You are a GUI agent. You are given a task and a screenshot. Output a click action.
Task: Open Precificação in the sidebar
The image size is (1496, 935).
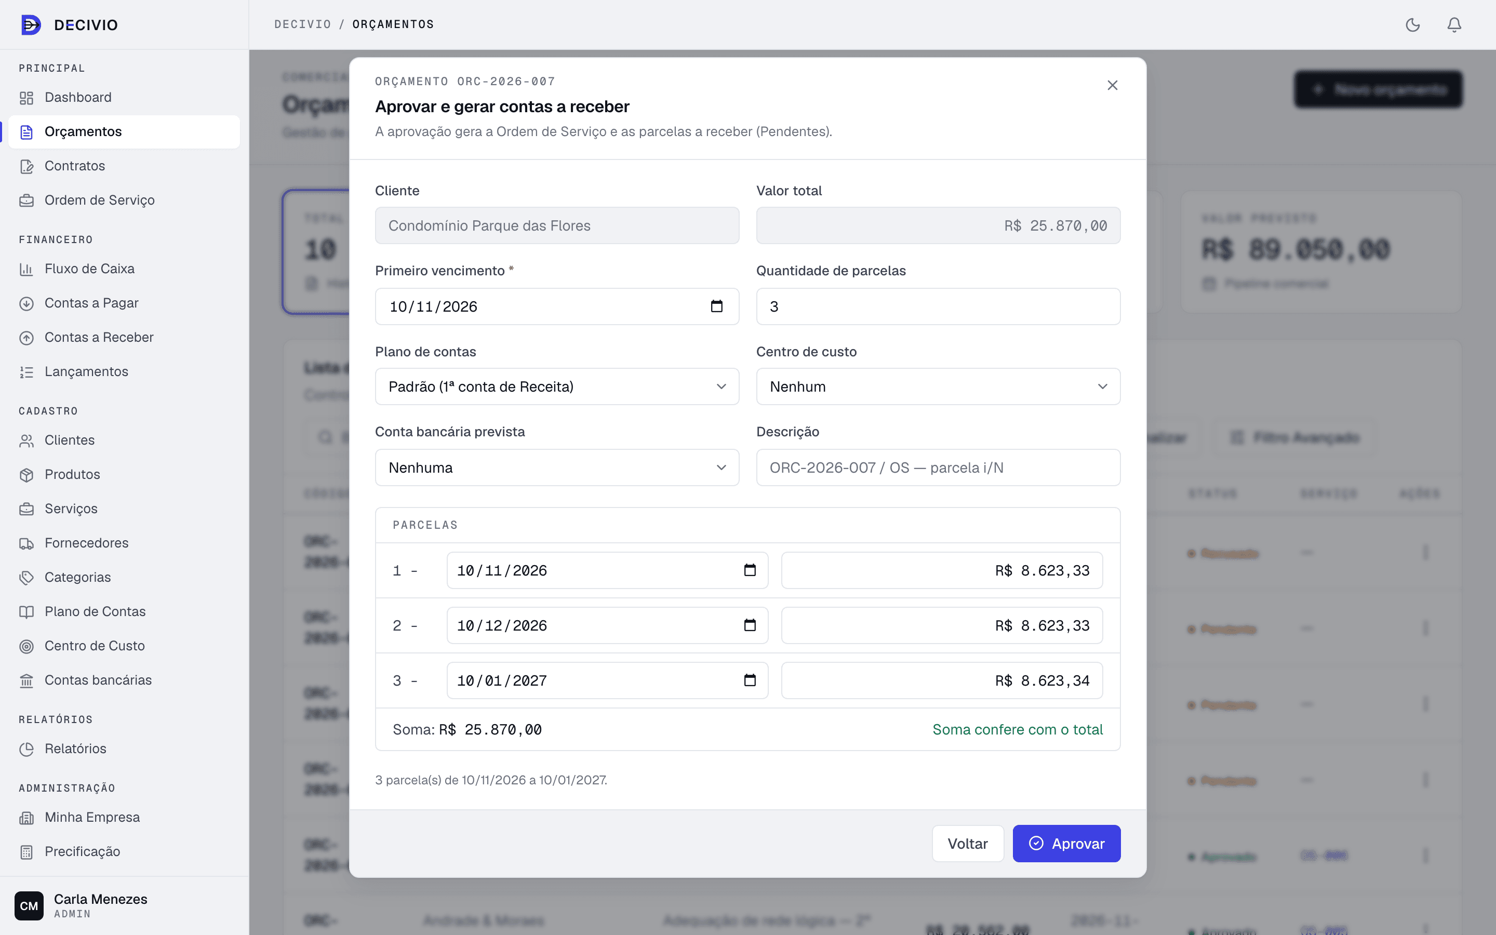pyautogui.click(x=124, y=851)
